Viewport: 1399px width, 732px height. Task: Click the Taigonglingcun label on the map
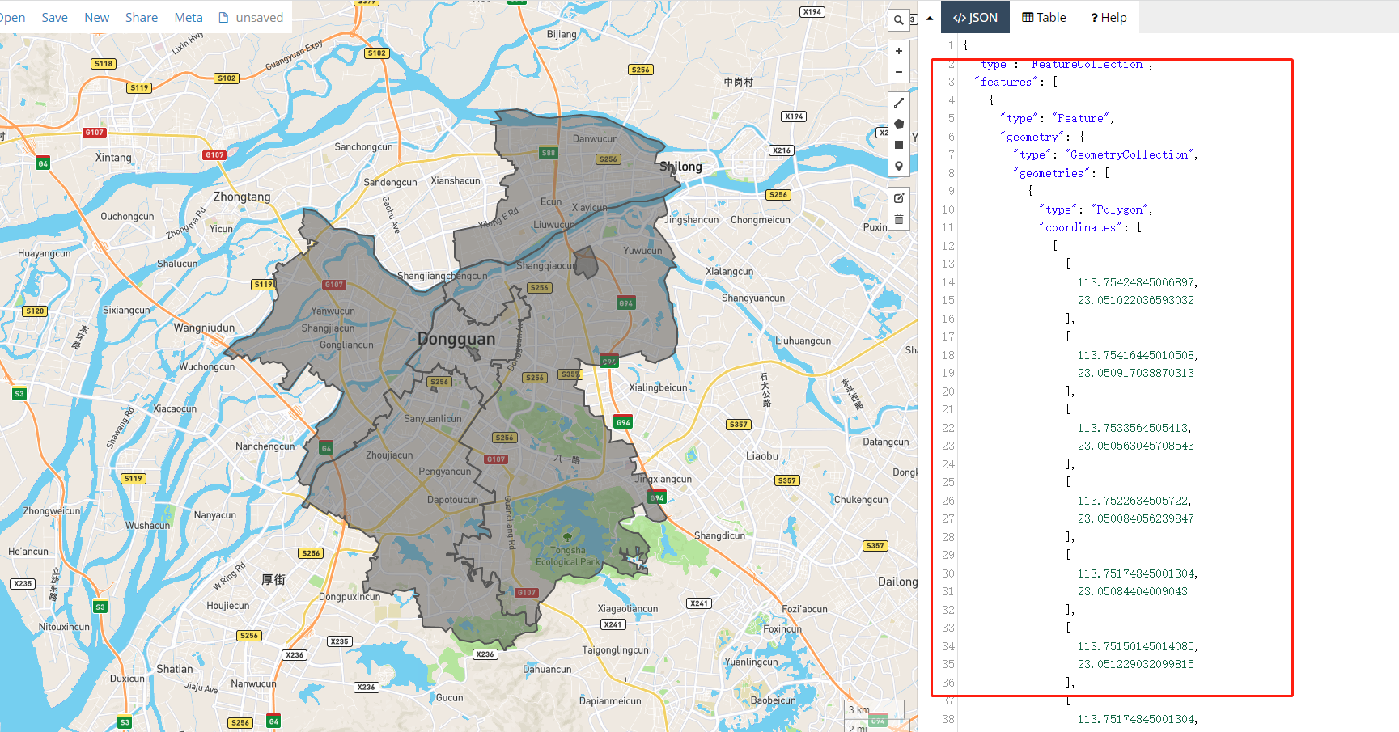pyautogui.click(x=616, y=649)
